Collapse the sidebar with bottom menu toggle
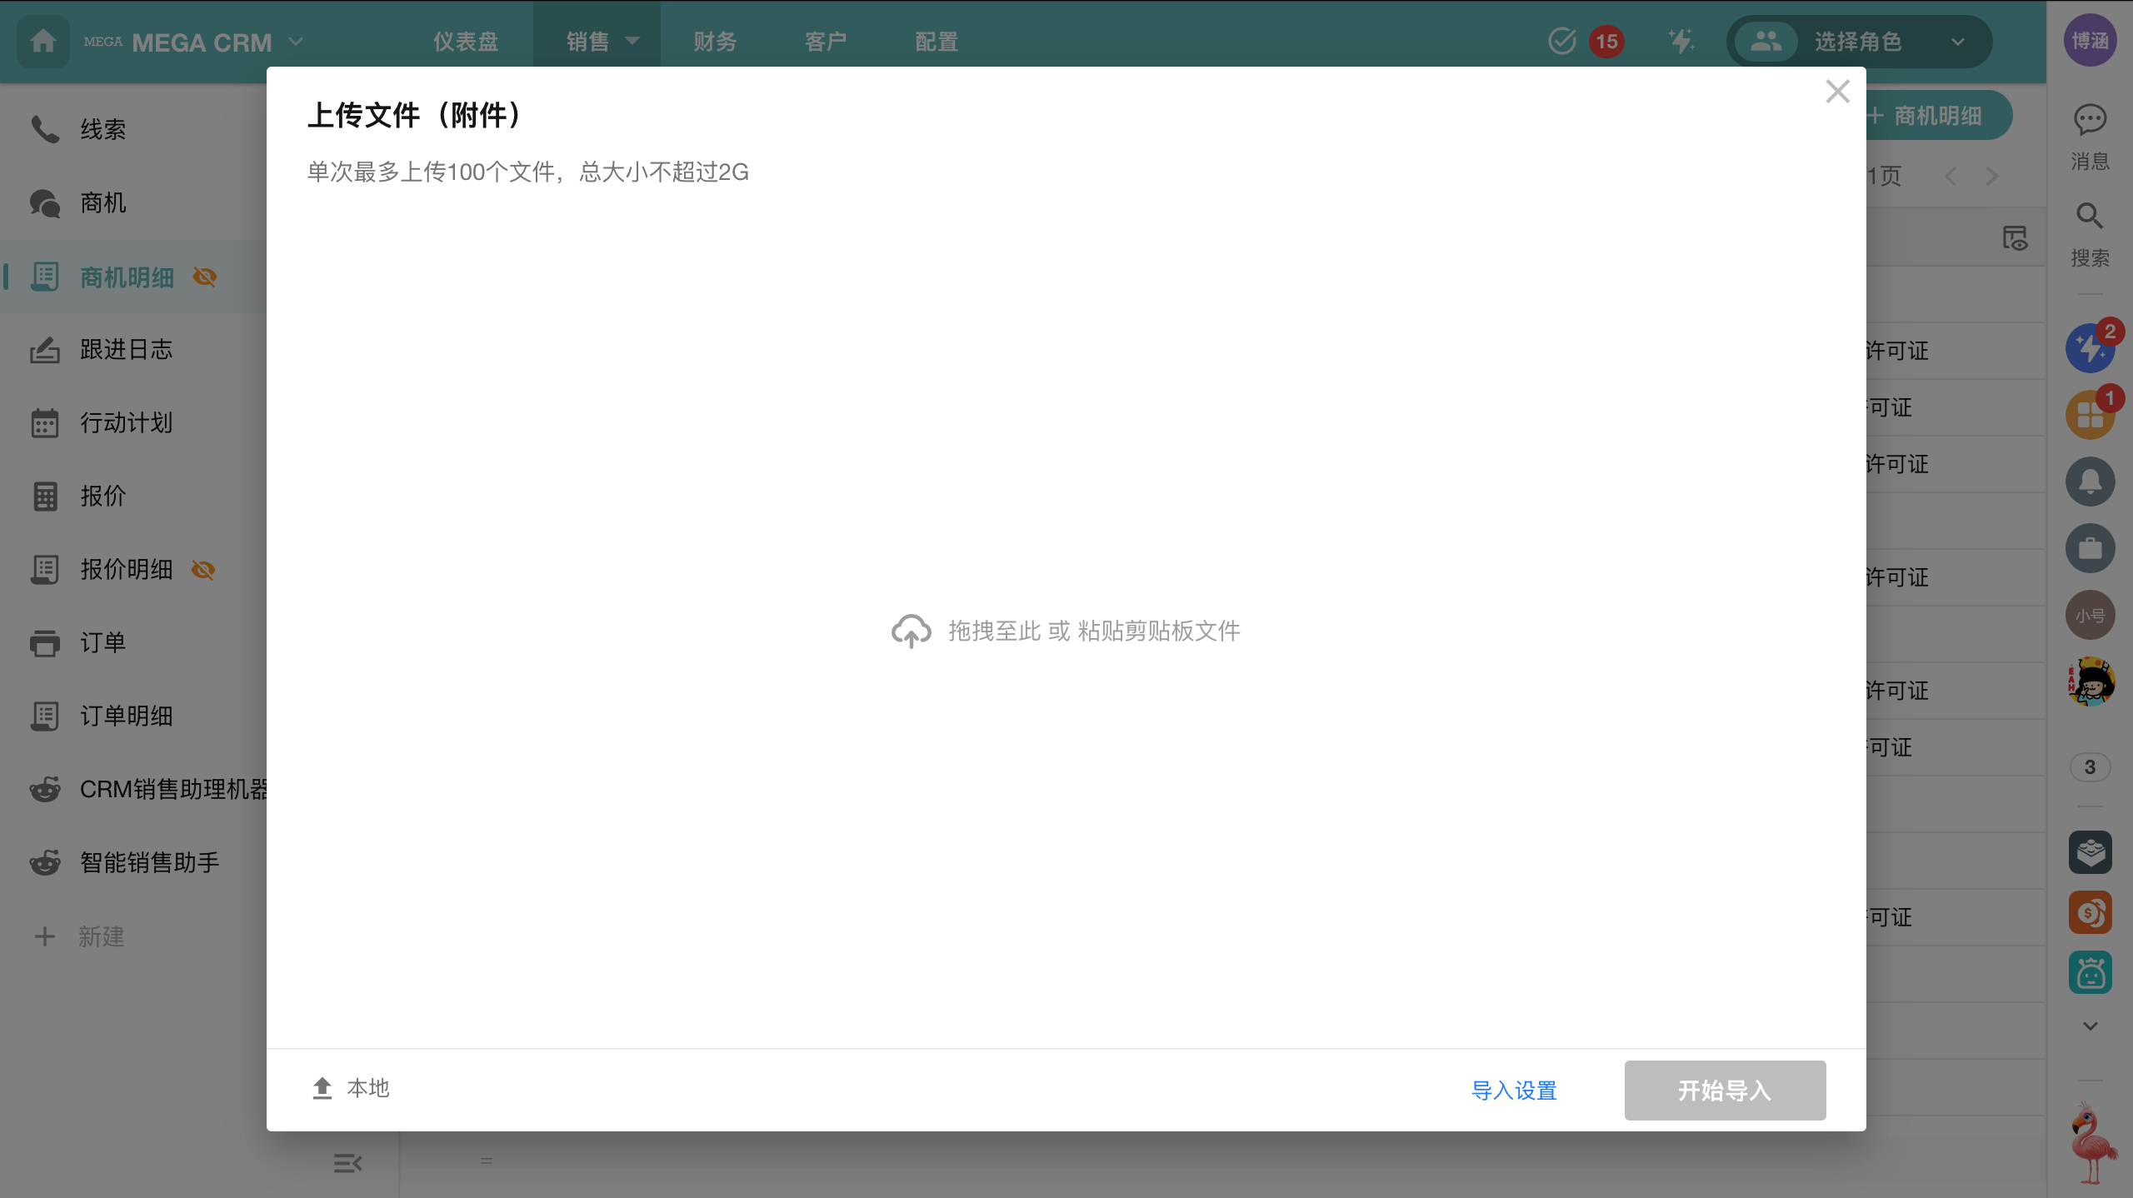The height and width of the screenshot is (1198, 2133). (x=347, y=1163)
